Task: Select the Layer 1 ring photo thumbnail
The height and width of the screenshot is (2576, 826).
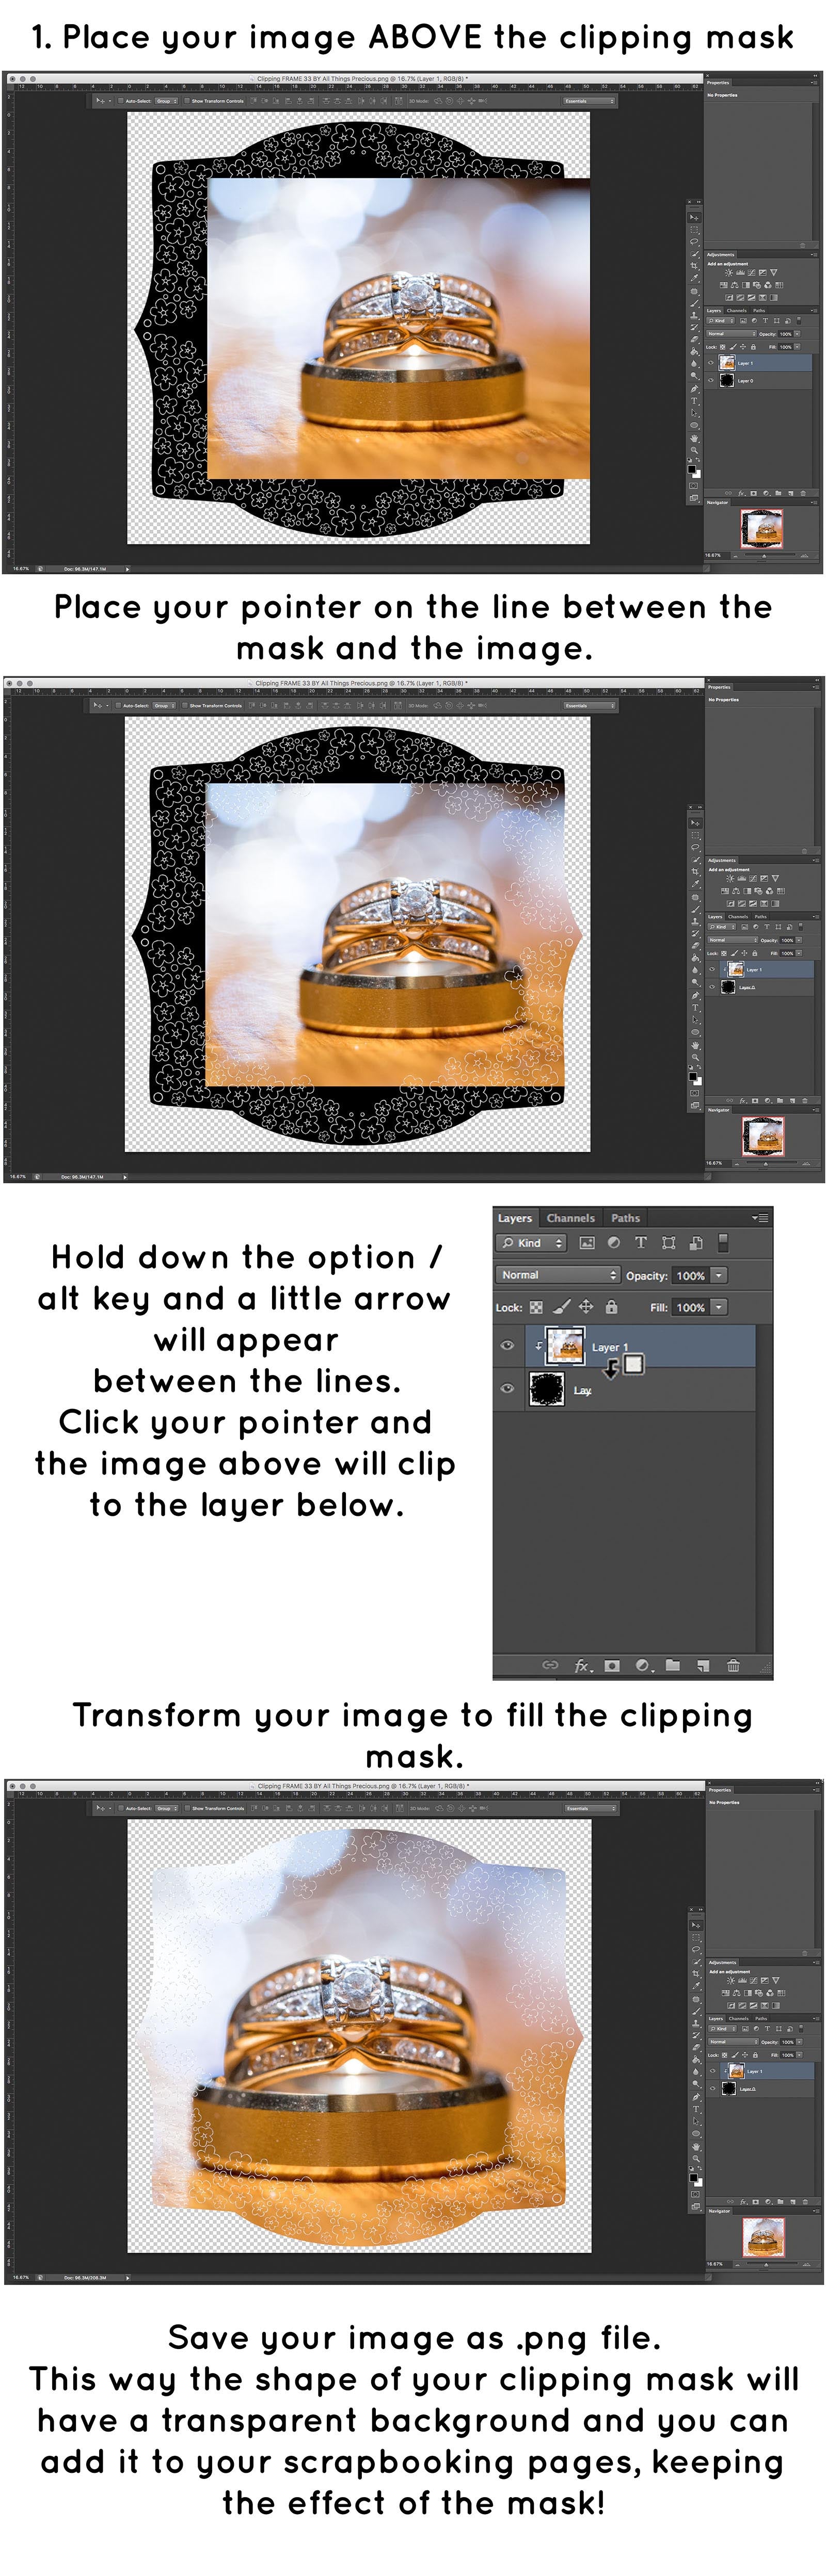Action: click(565, 1346)
